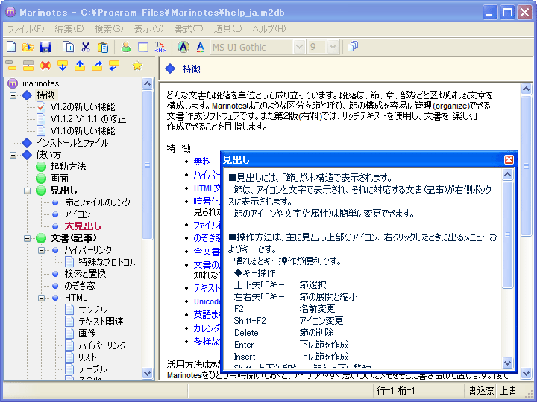Collapse the 使い方 tree node
The image size is (537, 402).
pos(13,155)
